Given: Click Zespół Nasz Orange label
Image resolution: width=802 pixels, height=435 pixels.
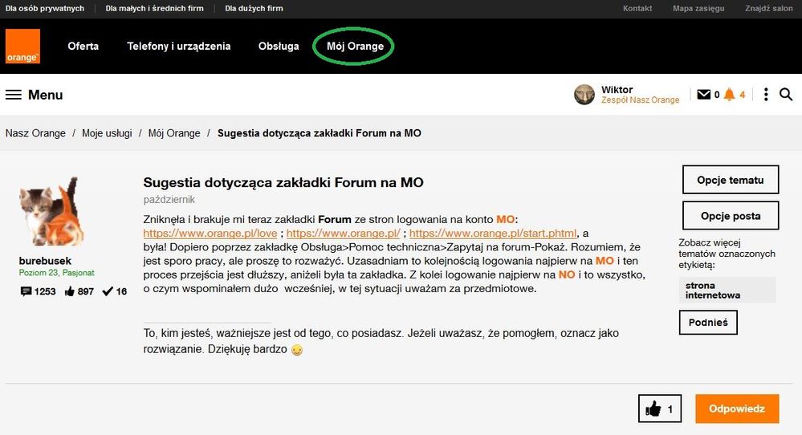Looking at the screenshot, I should coord(641,100).
